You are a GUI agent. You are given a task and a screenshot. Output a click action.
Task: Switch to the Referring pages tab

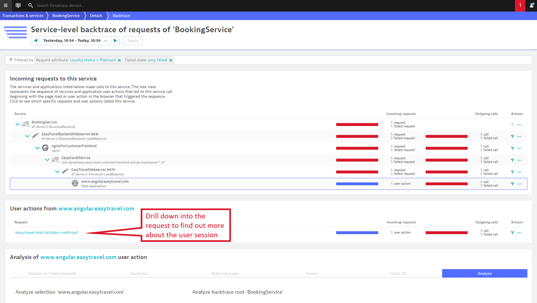225,273
